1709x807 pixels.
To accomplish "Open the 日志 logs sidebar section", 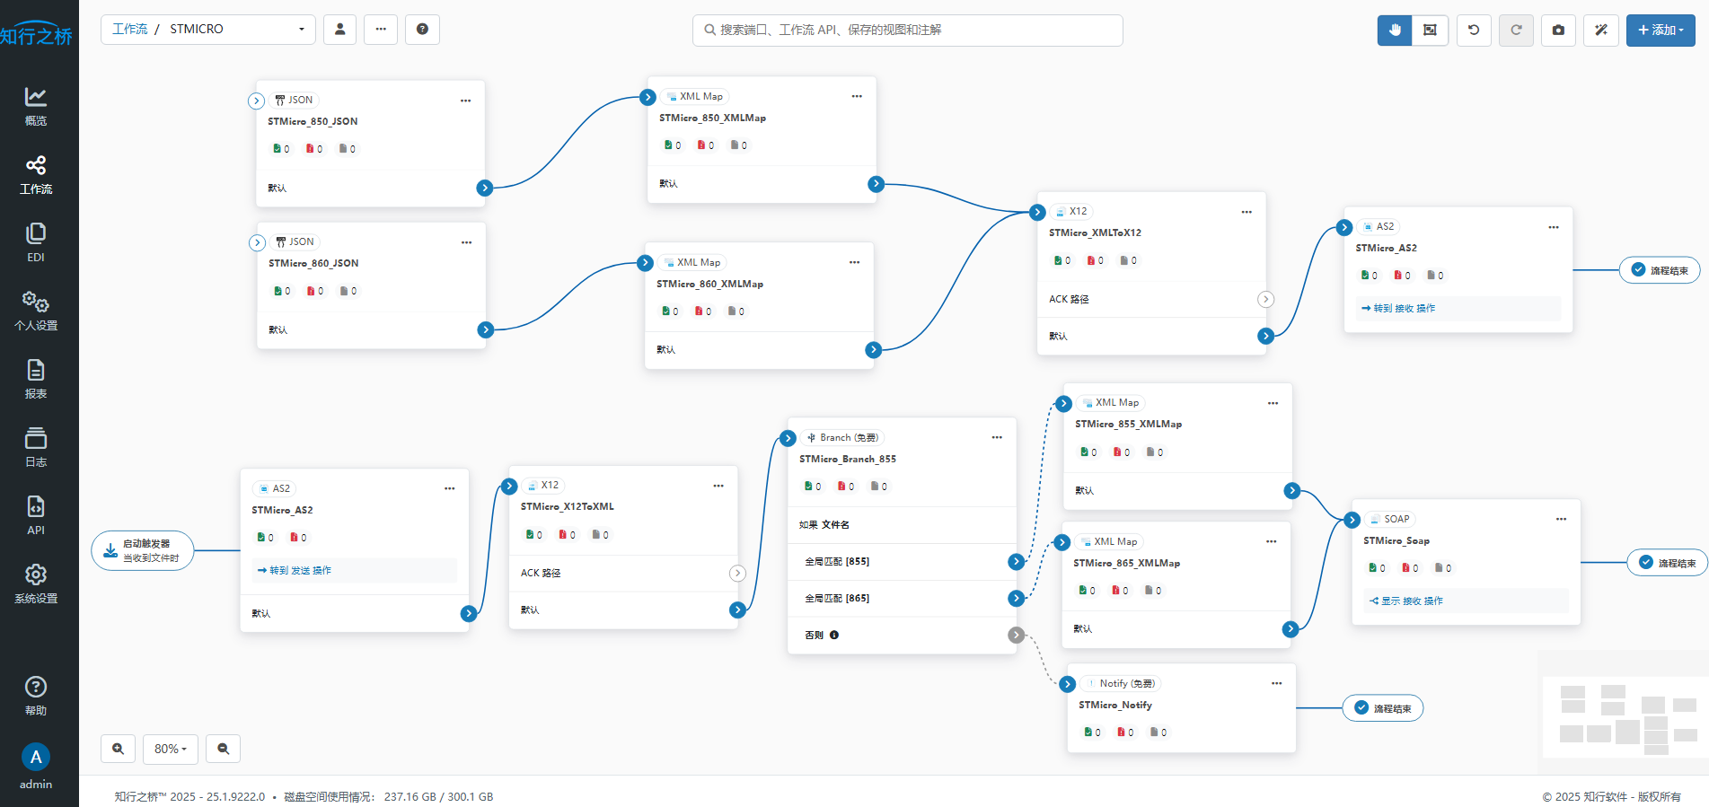I will point(36,447).
